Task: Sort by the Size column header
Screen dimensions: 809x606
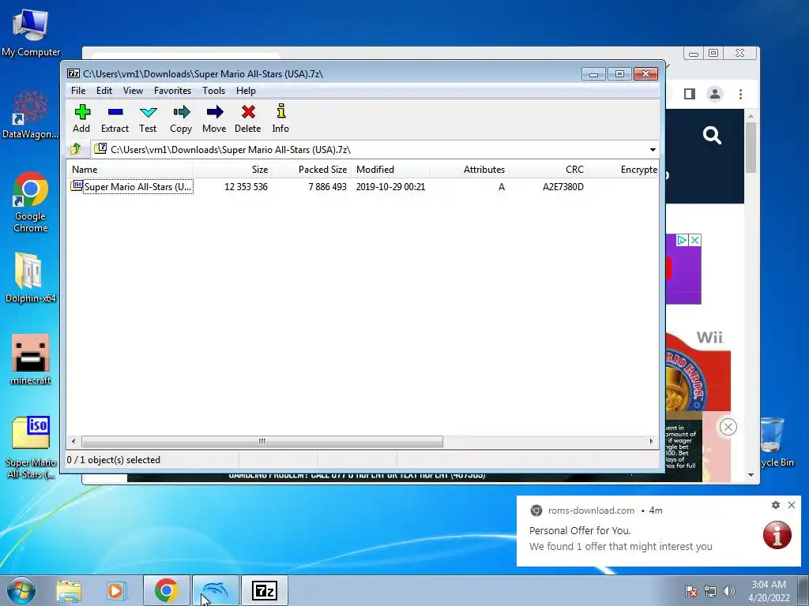Action: coord(233,170)
